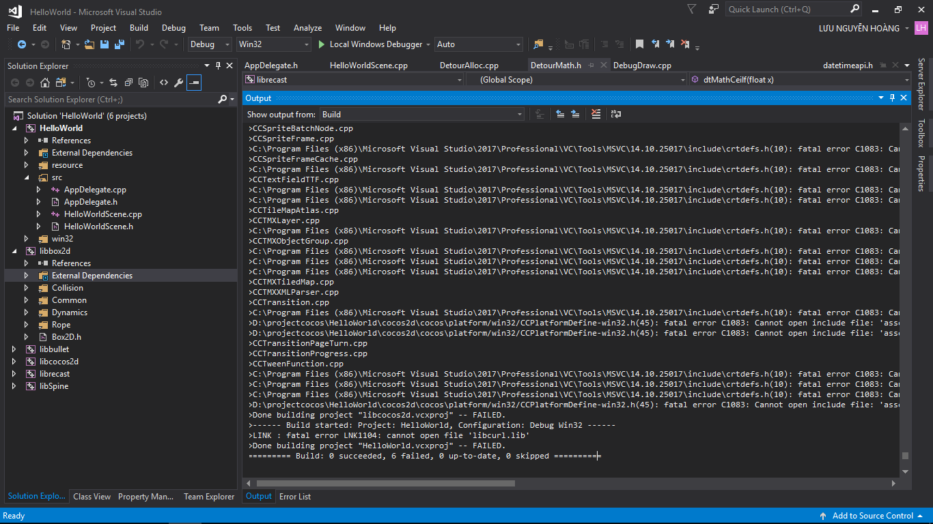933x524 pixels.
Task: Click the Pending Changes Filter clock icon
Action: click(91, 83)
